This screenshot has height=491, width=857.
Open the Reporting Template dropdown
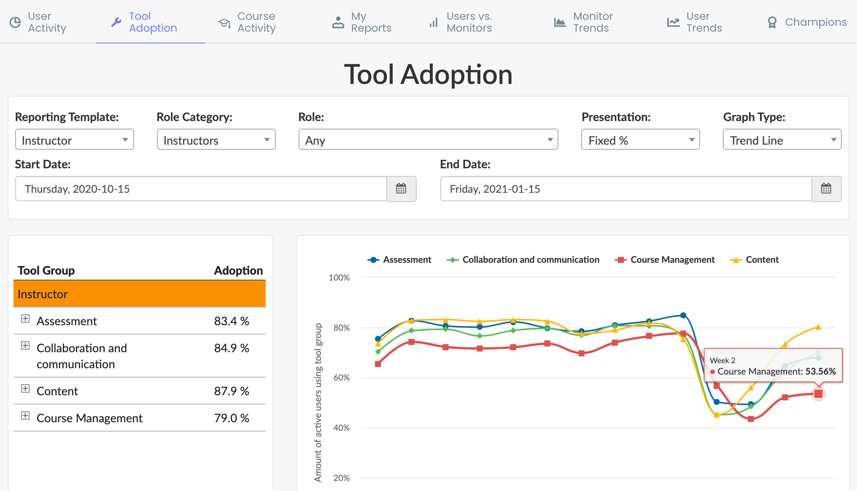coord(74,140)
